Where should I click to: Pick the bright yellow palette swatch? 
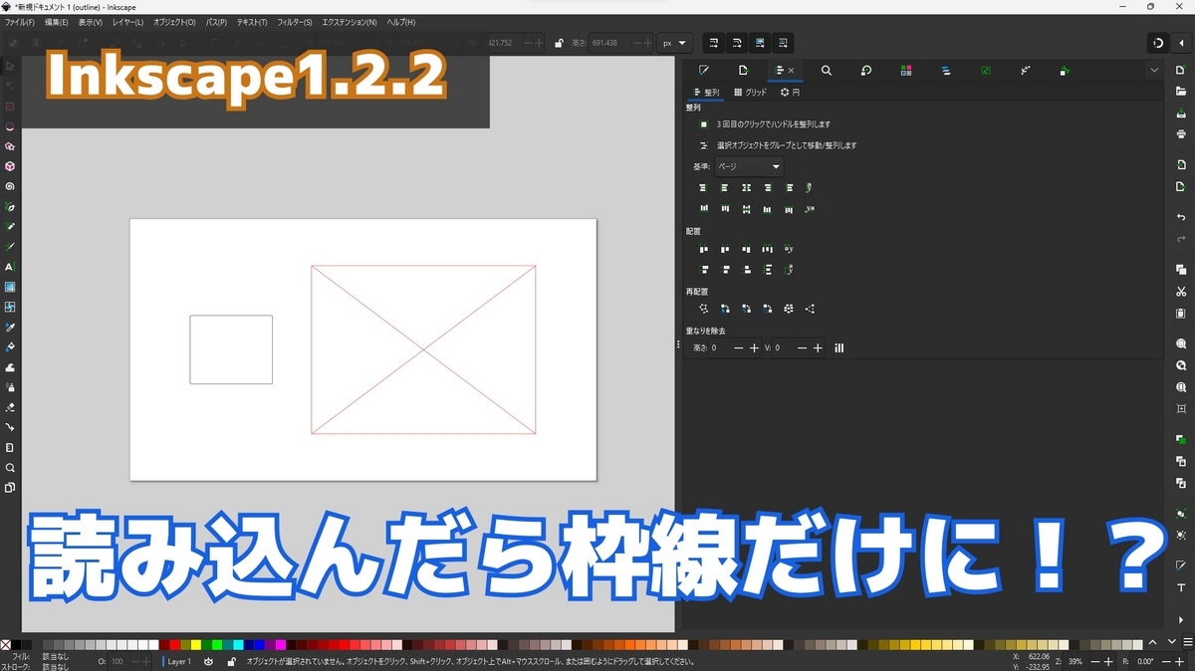pos(196,643)
